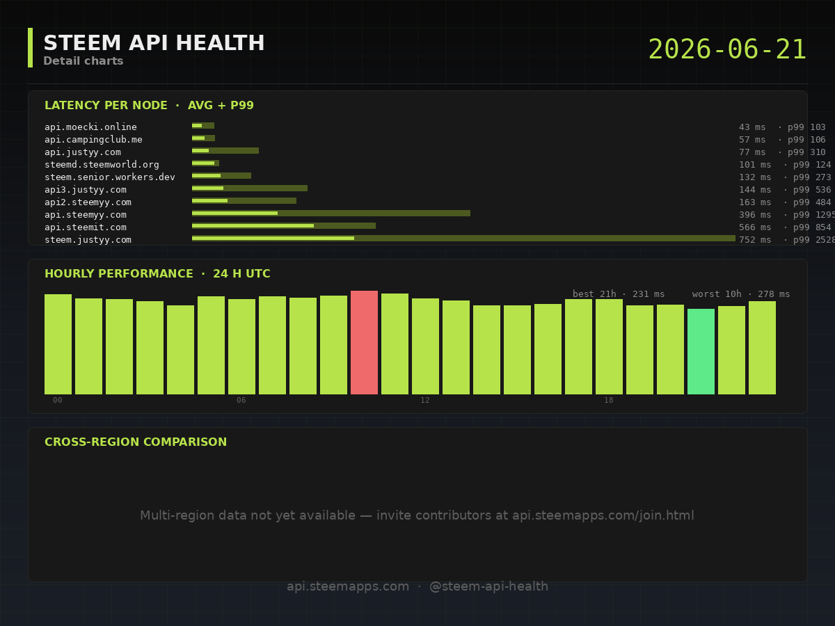Click latency value 566 ms · p99 854
Image resolution: width=835 pixels, height=626 pixels.
(785, 227)
